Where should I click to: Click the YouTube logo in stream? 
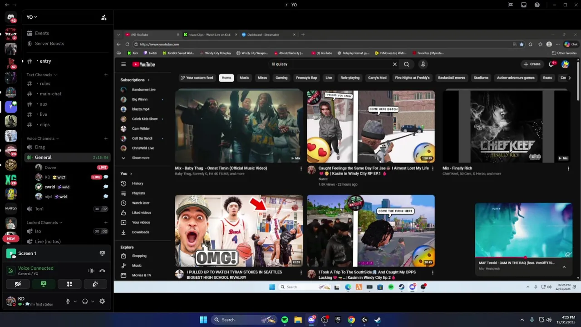[x=144, y=64]
